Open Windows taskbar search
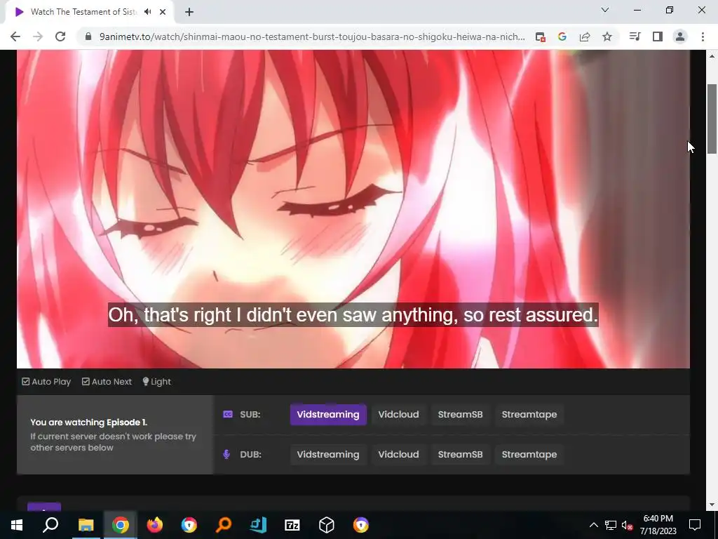The height and width of the screenshot is (539, 718). point(50,525)
